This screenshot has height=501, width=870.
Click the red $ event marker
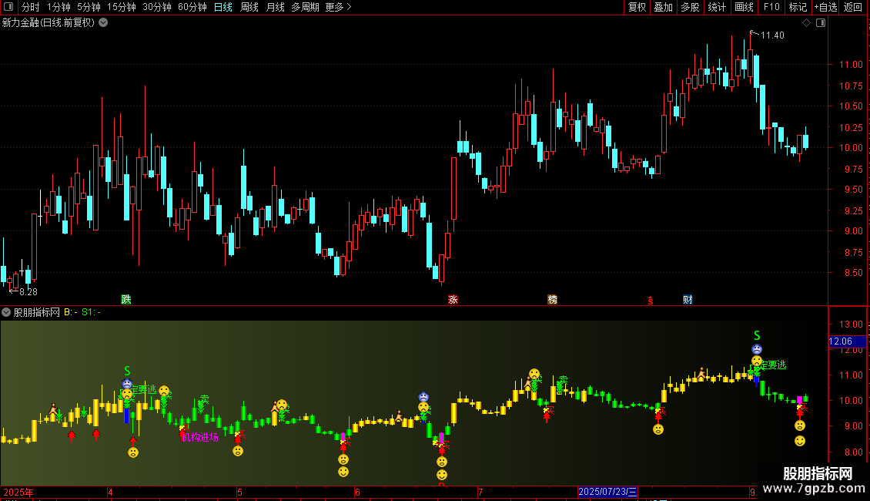(x=651, y=301)
